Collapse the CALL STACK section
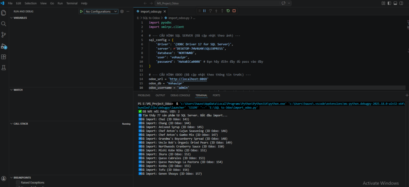Screen dimensions: 409x187 click(x=21, y=124)
